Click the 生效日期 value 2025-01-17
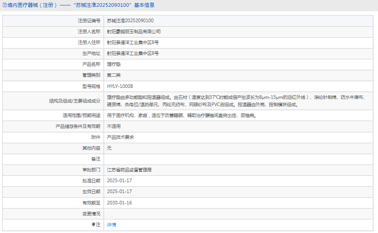The image size is (378, 233). click(119, 191)
